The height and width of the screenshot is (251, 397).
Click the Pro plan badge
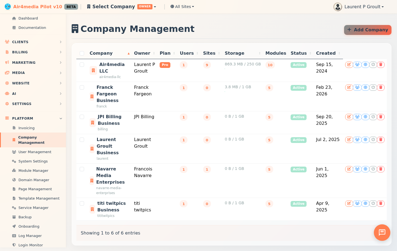pyautogui.click(x=165, y=65)
